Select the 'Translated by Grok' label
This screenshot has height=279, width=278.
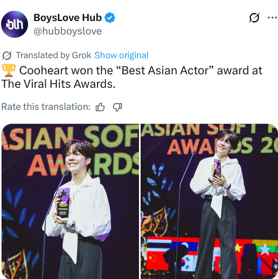tap(53, 55)
